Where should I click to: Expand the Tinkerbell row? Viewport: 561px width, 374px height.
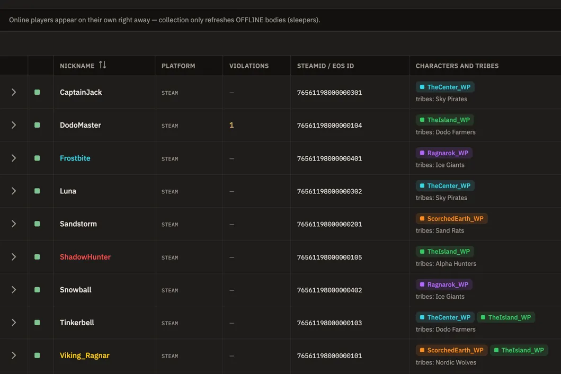(14, 323)
